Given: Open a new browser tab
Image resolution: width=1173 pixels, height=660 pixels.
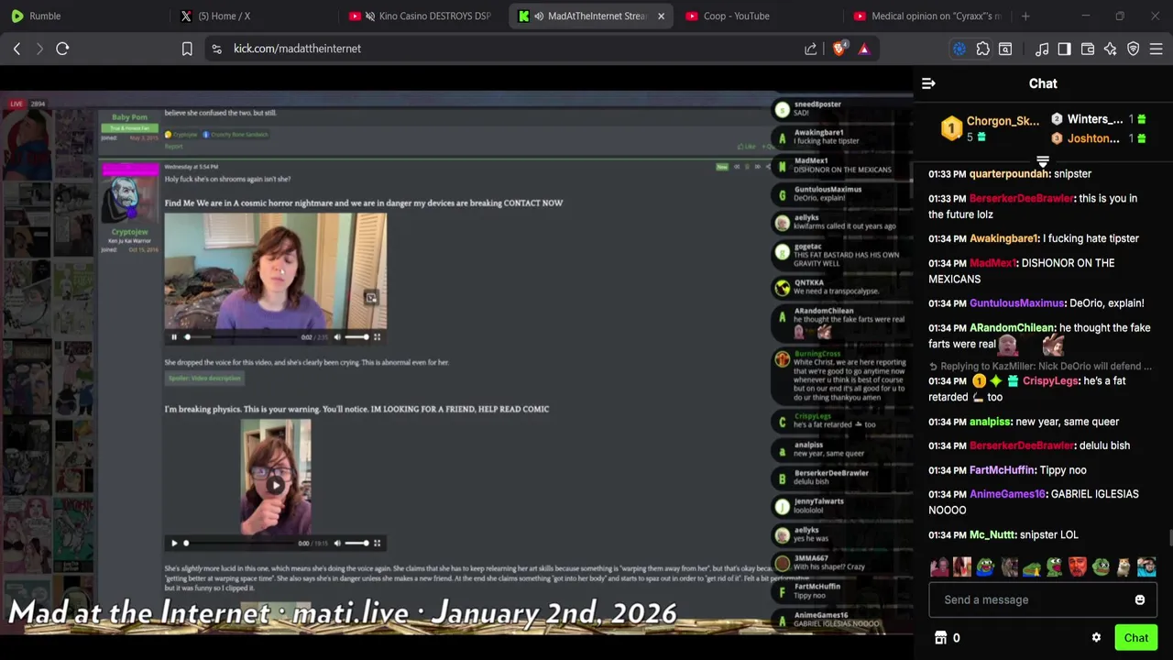Looking at the screenshot, I should point(1025,16).
